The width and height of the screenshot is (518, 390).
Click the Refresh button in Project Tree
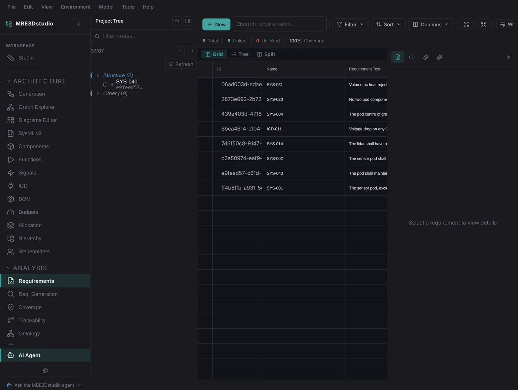click(x=181, y=64)
